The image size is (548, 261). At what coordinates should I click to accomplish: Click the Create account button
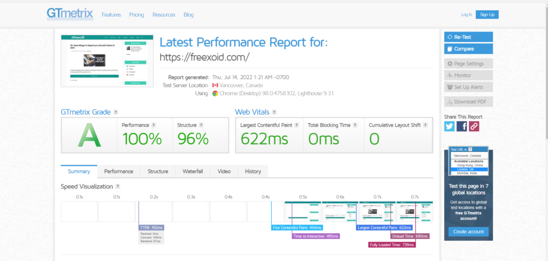coord(468,232)
